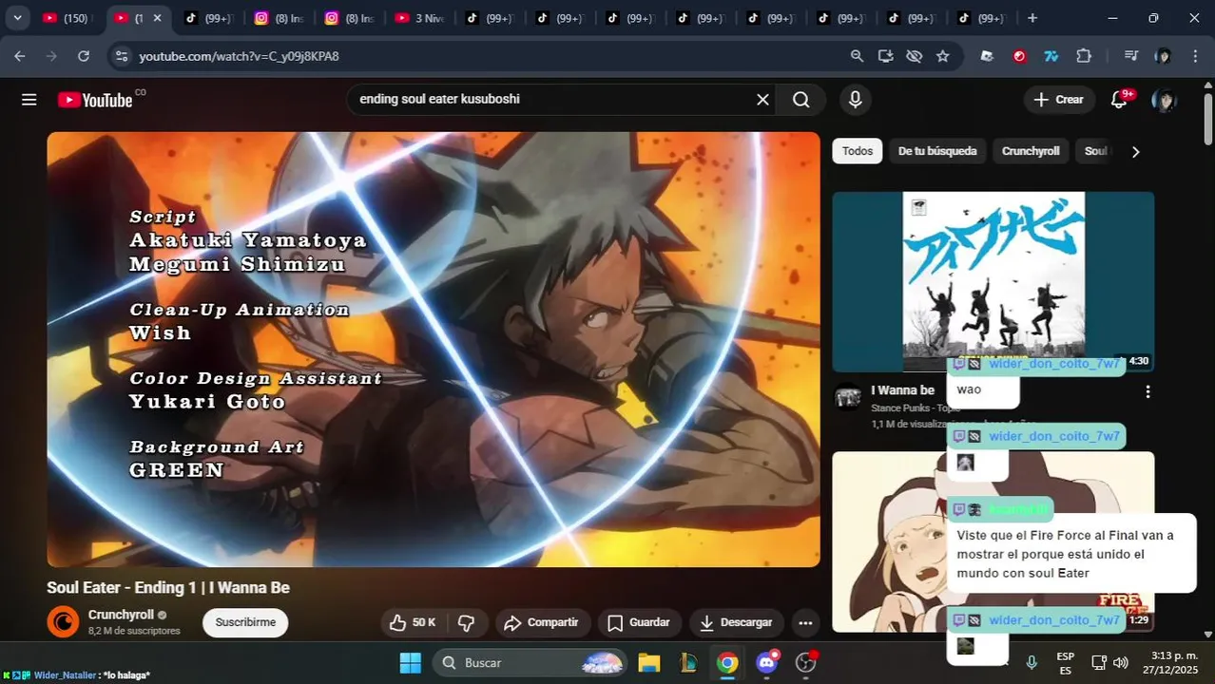Go back in browser history
The width and height of the screenshot is (1215, 684).
coord(20,57)
